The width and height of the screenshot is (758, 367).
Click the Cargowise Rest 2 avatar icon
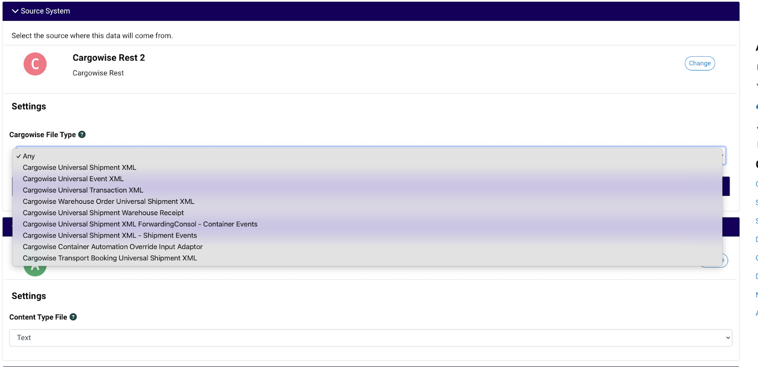tap(35, 64)
